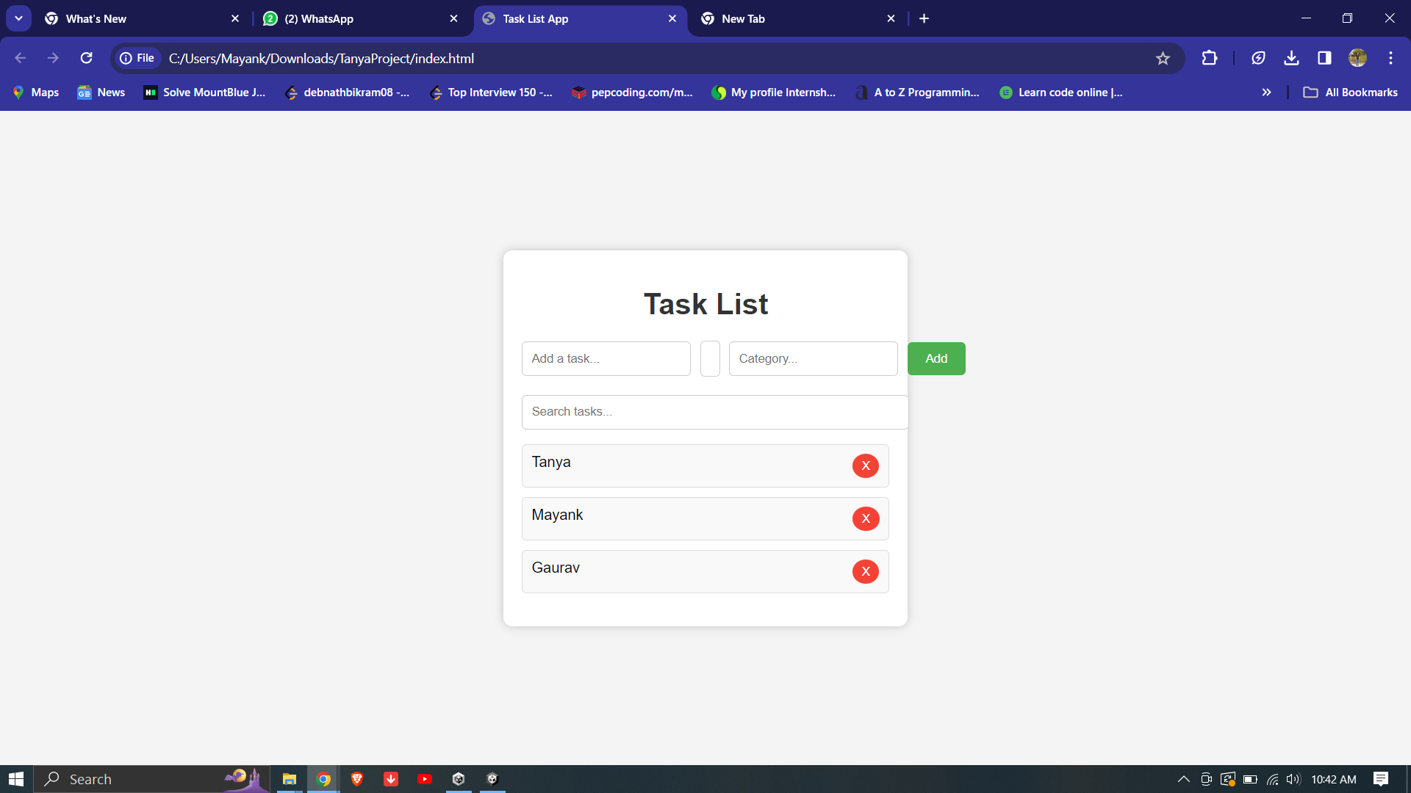Open the Downloads icon
Screen dimensions: 1411x793
[1292, 58]
